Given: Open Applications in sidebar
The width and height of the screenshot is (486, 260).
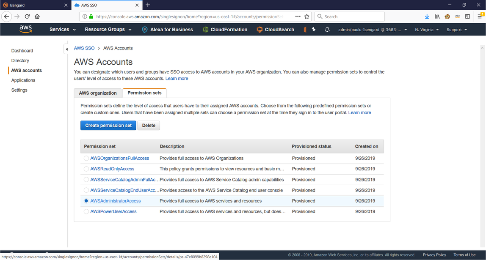Looking at the screenshot, I should click(x=23, y=80).
